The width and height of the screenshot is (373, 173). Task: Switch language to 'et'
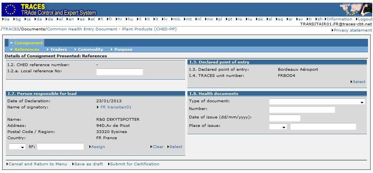tap(92, 19)
